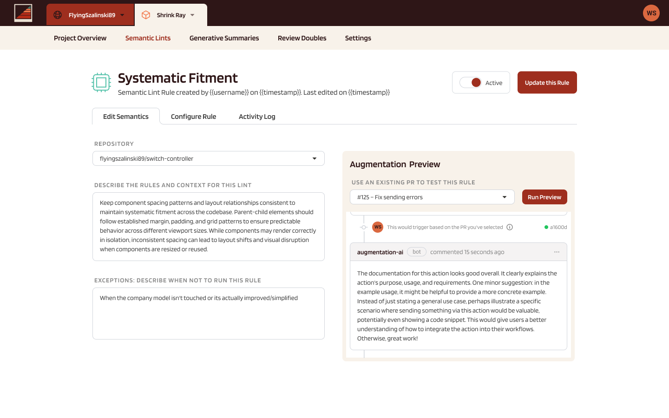This screenshot has height=418, width=669.
Task: Click the small WS avatar in the preview timeline
Action: [x=378, y=227]
